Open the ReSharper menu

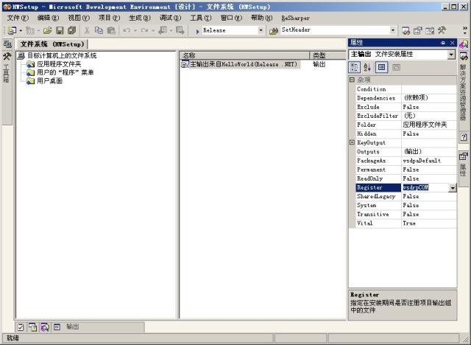(x=295, y=17)
